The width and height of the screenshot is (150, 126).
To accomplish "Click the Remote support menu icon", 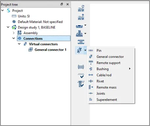I will pyautogui.click(x=91, y=63).
